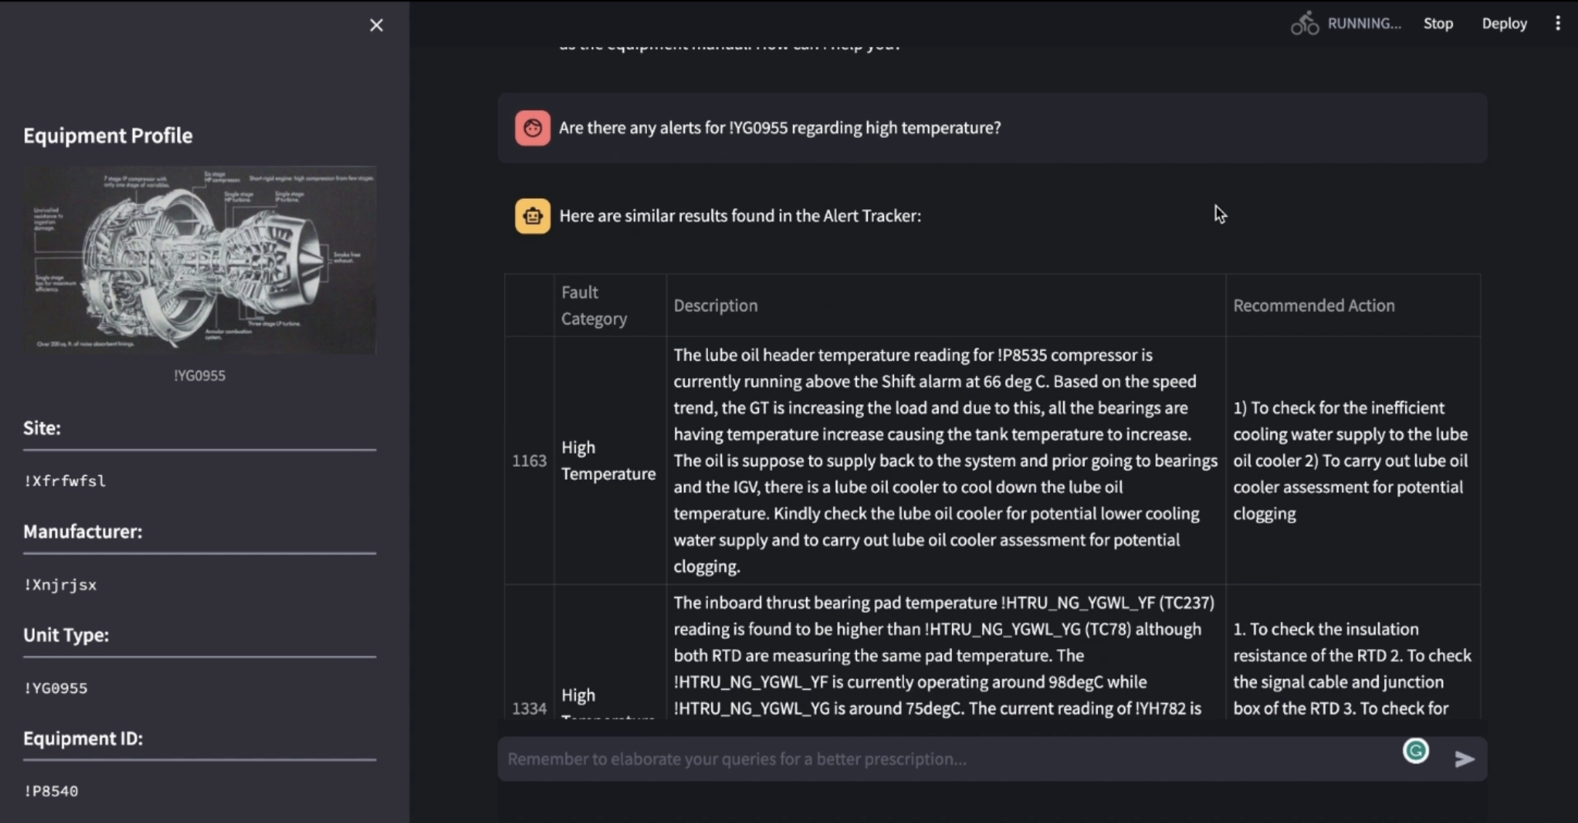Focus the chat query input field
The height and width of the screenshot is (823, 1578).
click(x=944, y=759)
